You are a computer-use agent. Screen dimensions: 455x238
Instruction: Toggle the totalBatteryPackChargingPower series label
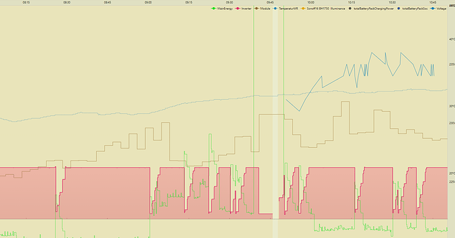[374, 9]
